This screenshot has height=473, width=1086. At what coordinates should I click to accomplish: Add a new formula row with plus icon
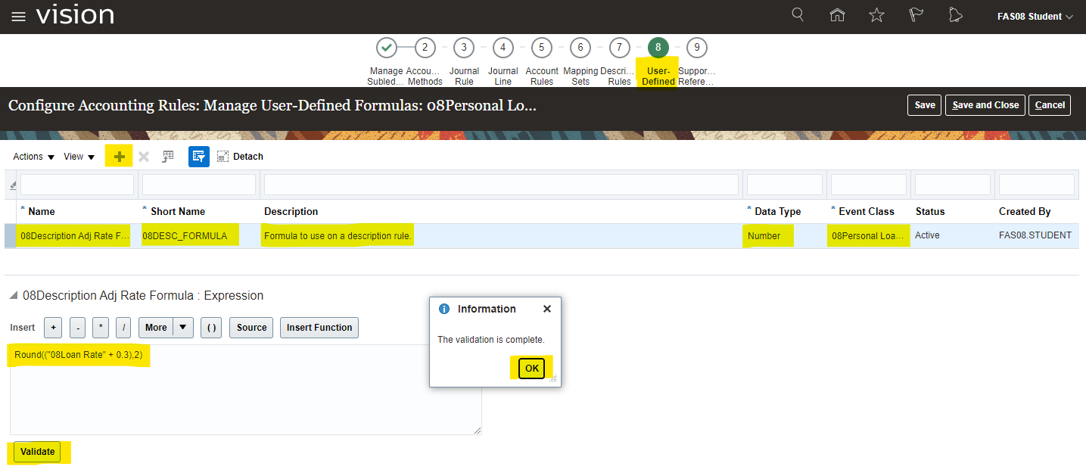[119, 157]
